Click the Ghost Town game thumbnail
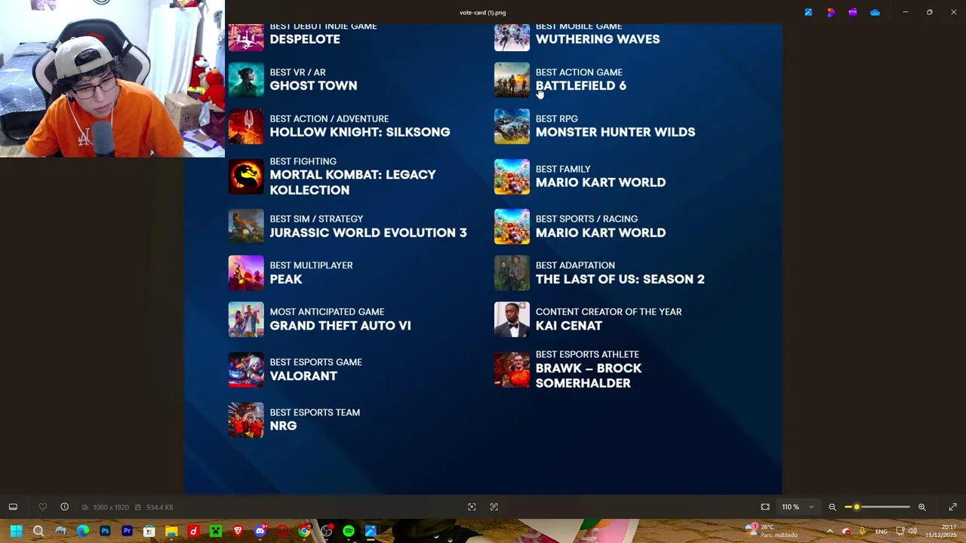Viewport: 966px width, 543px height. coord(246,79)
